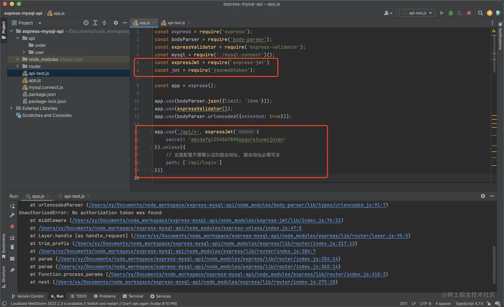Click the layout icon in Run sidebar
Image resolution: width=504 pixels, height=307 pixels.
[12, 258]
